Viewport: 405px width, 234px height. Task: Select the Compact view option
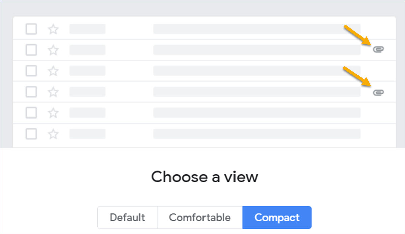tap(277, 217)
